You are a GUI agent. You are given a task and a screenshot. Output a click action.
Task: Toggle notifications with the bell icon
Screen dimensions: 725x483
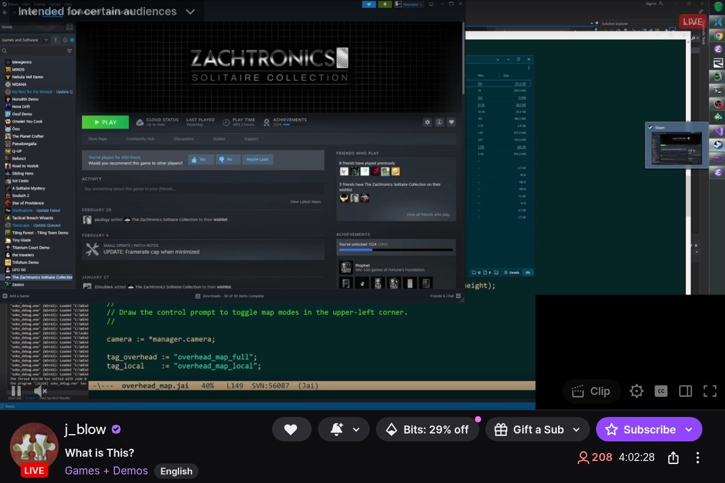337,429
